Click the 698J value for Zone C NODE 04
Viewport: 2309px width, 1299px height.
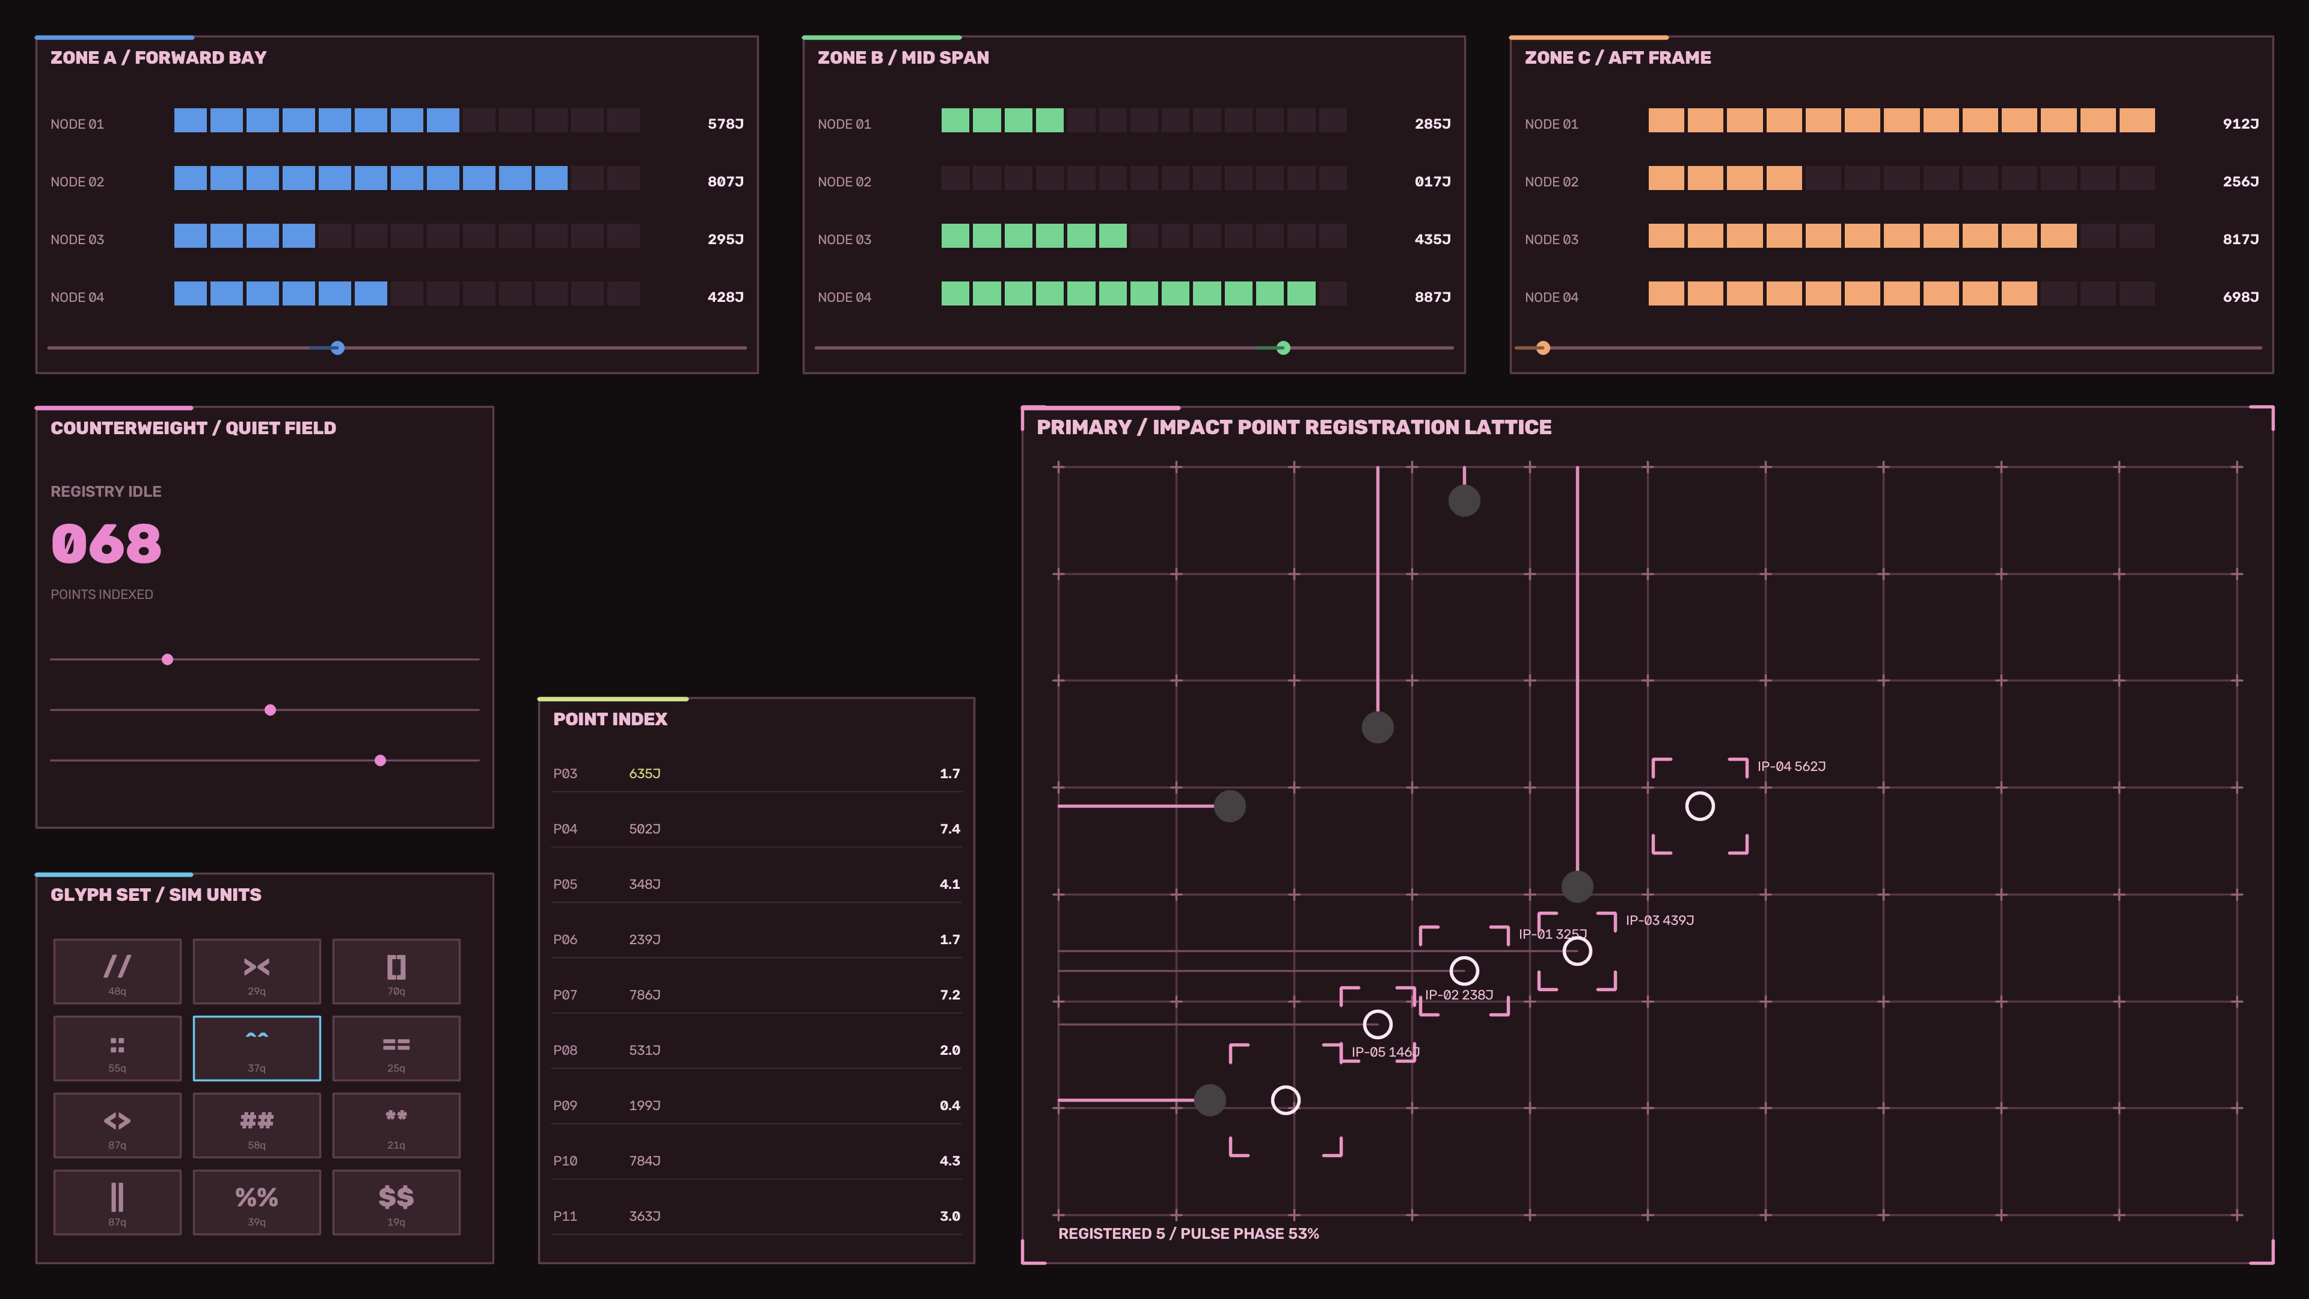2241,296
